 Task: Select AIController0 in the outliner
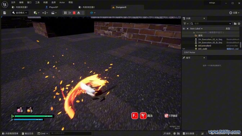coord(204,46)
